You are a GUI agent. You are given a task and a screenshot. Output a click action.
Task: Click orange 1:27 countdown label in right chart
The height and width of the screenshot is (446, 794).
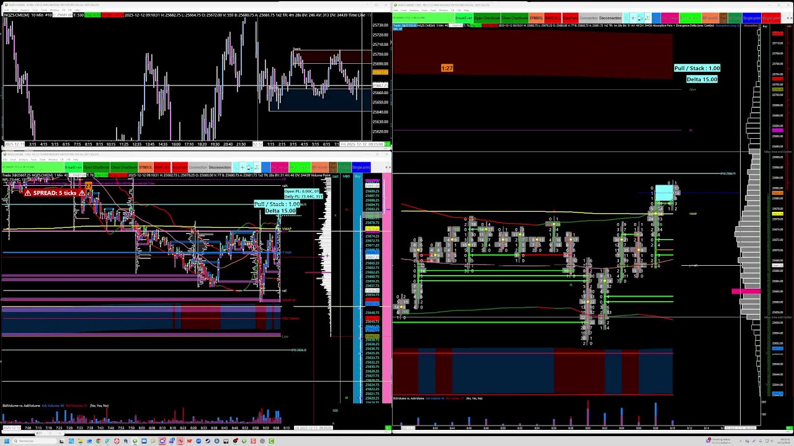pos(447,68)
